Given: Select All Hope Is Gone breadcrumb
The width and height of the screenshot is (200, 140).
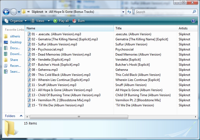Looking at the screenshot, I should (72, 12).
